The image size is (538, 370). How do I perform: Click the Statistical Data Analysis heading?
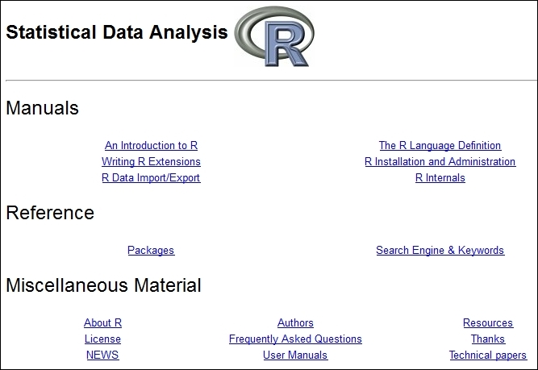point(117,32)
